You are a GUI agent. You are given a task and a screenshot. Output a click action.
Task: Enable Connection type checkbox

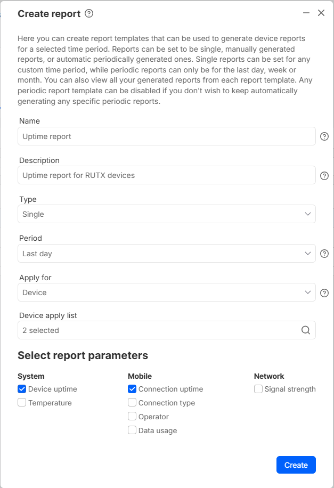pyautogui.click(x=132, y=403)
